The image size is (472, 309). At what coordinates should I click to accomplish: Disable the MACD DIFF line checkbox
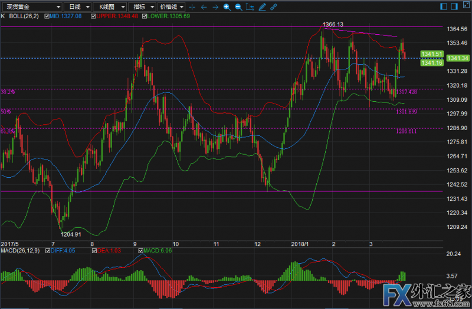[x=47, y=251]
